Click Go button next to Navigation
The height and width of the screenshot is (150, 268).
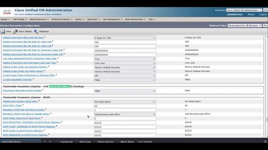tap(265, 10)
